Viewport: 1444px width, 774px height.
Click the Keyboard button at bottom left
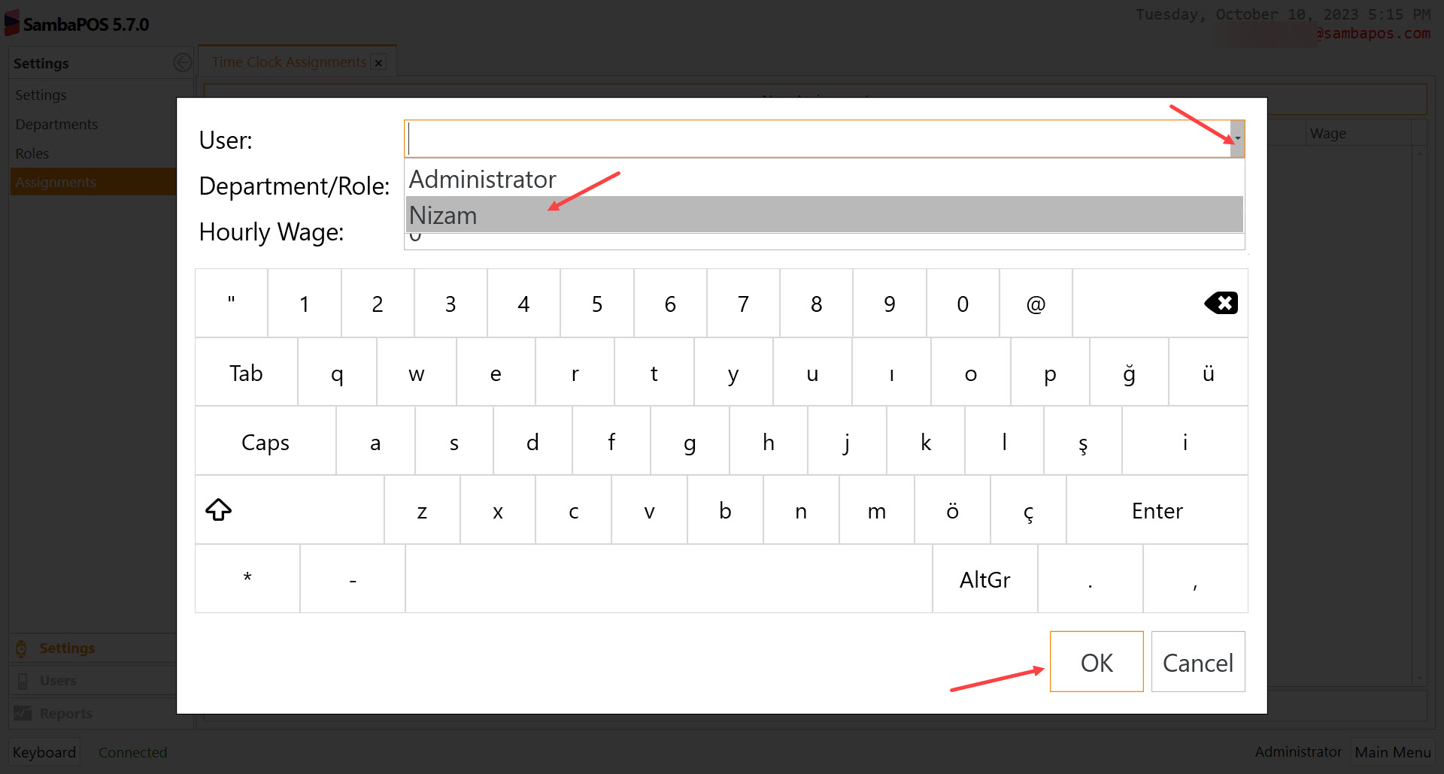pyautogui.click(x=44, y=751)
